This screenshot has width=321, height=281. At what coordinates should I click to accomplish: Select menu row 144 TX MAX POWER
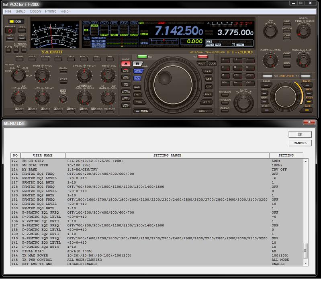click(x=157, y=255)
